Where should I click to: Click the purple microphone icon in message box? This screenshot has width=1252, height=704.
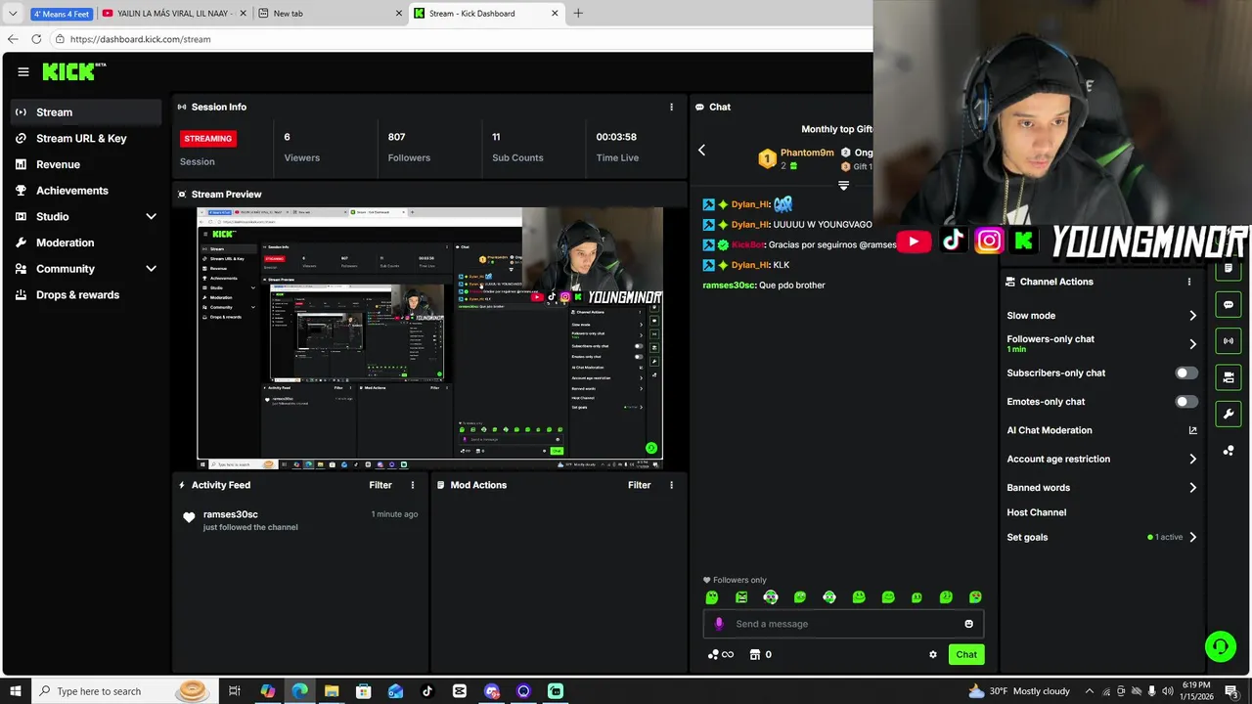[719, 624]
